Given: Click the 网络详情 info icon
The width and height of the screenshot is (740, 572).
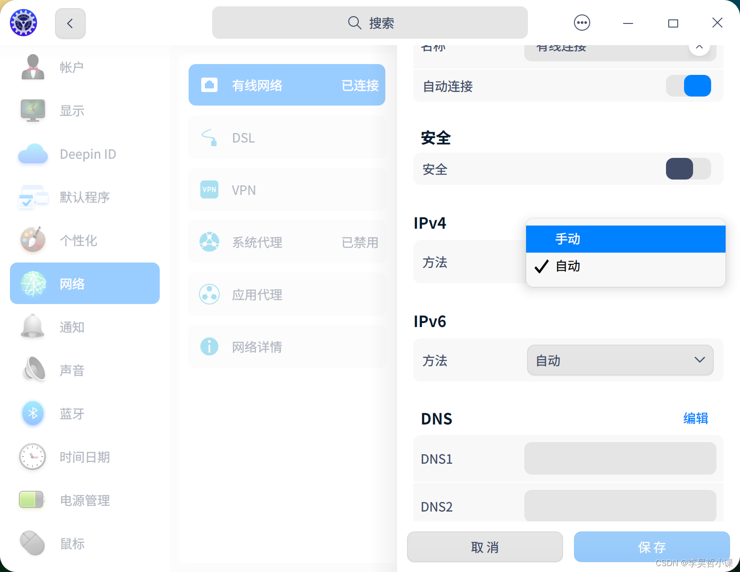Looking at the screenshot, I should 209,346.
